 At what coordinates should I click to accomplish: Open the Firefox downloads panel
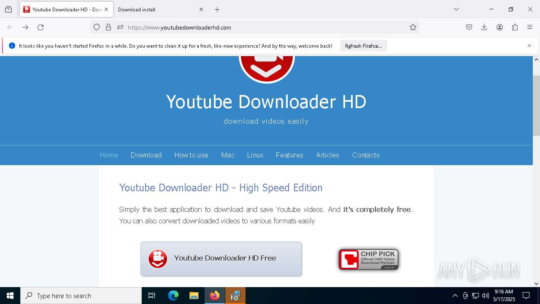click(x=484, y=27)
